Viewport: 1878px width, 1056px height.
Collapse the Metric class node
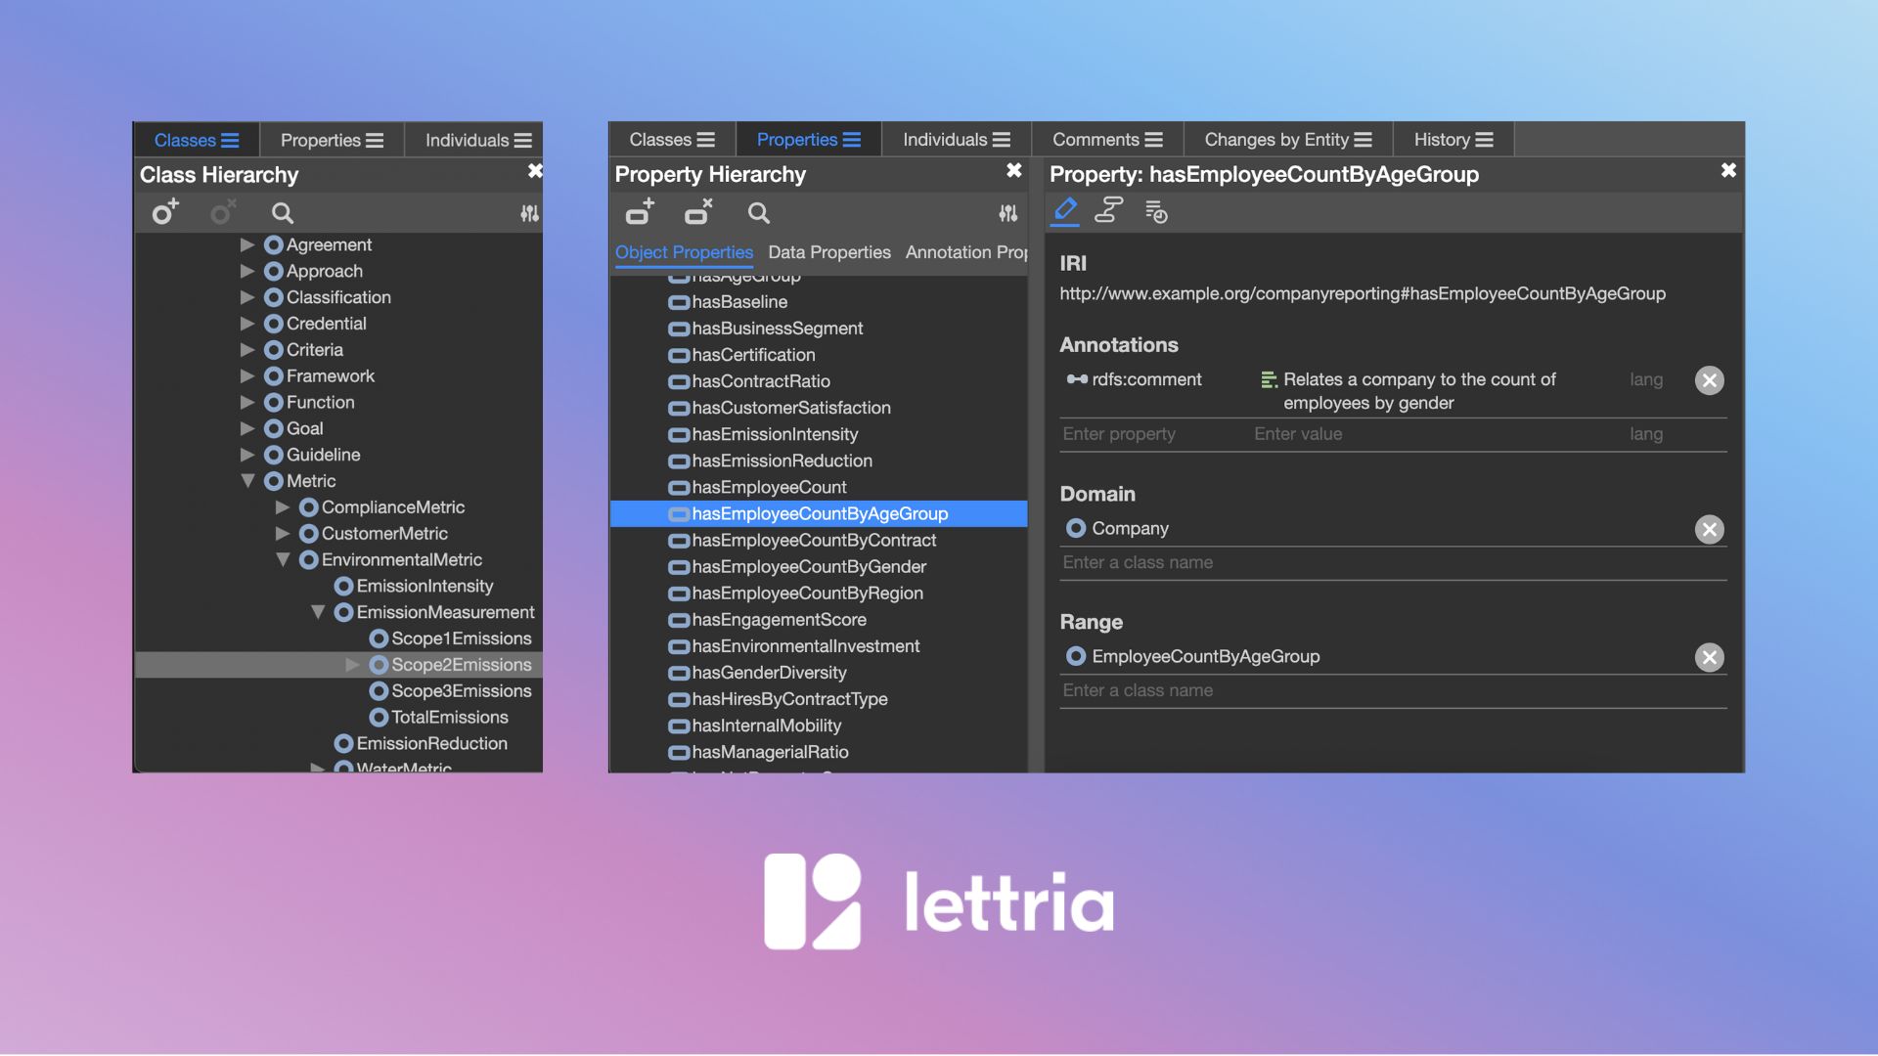(x=247, y=481)
